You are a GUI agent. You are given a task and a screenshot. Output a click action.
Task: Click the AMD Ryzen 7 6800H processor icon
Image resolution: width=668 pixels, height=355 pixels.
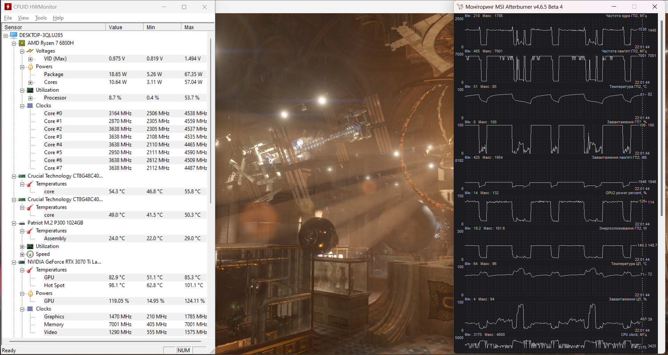(x=22, y=43)
